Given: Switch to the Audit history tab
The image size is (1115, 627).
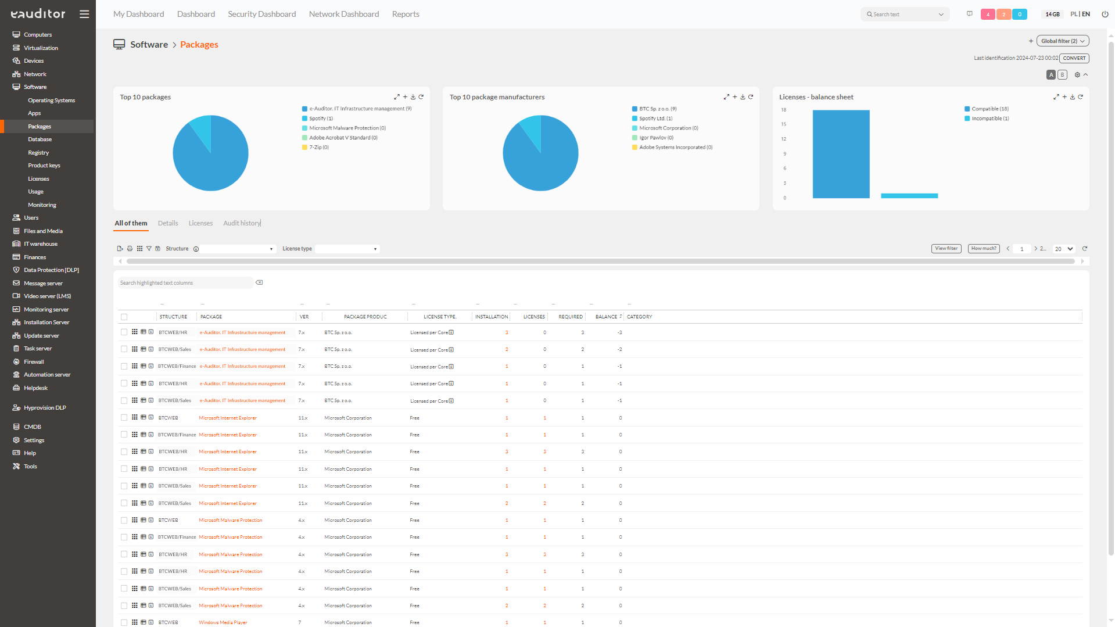Looking at the screenshot, I should [x=242, y=223].
